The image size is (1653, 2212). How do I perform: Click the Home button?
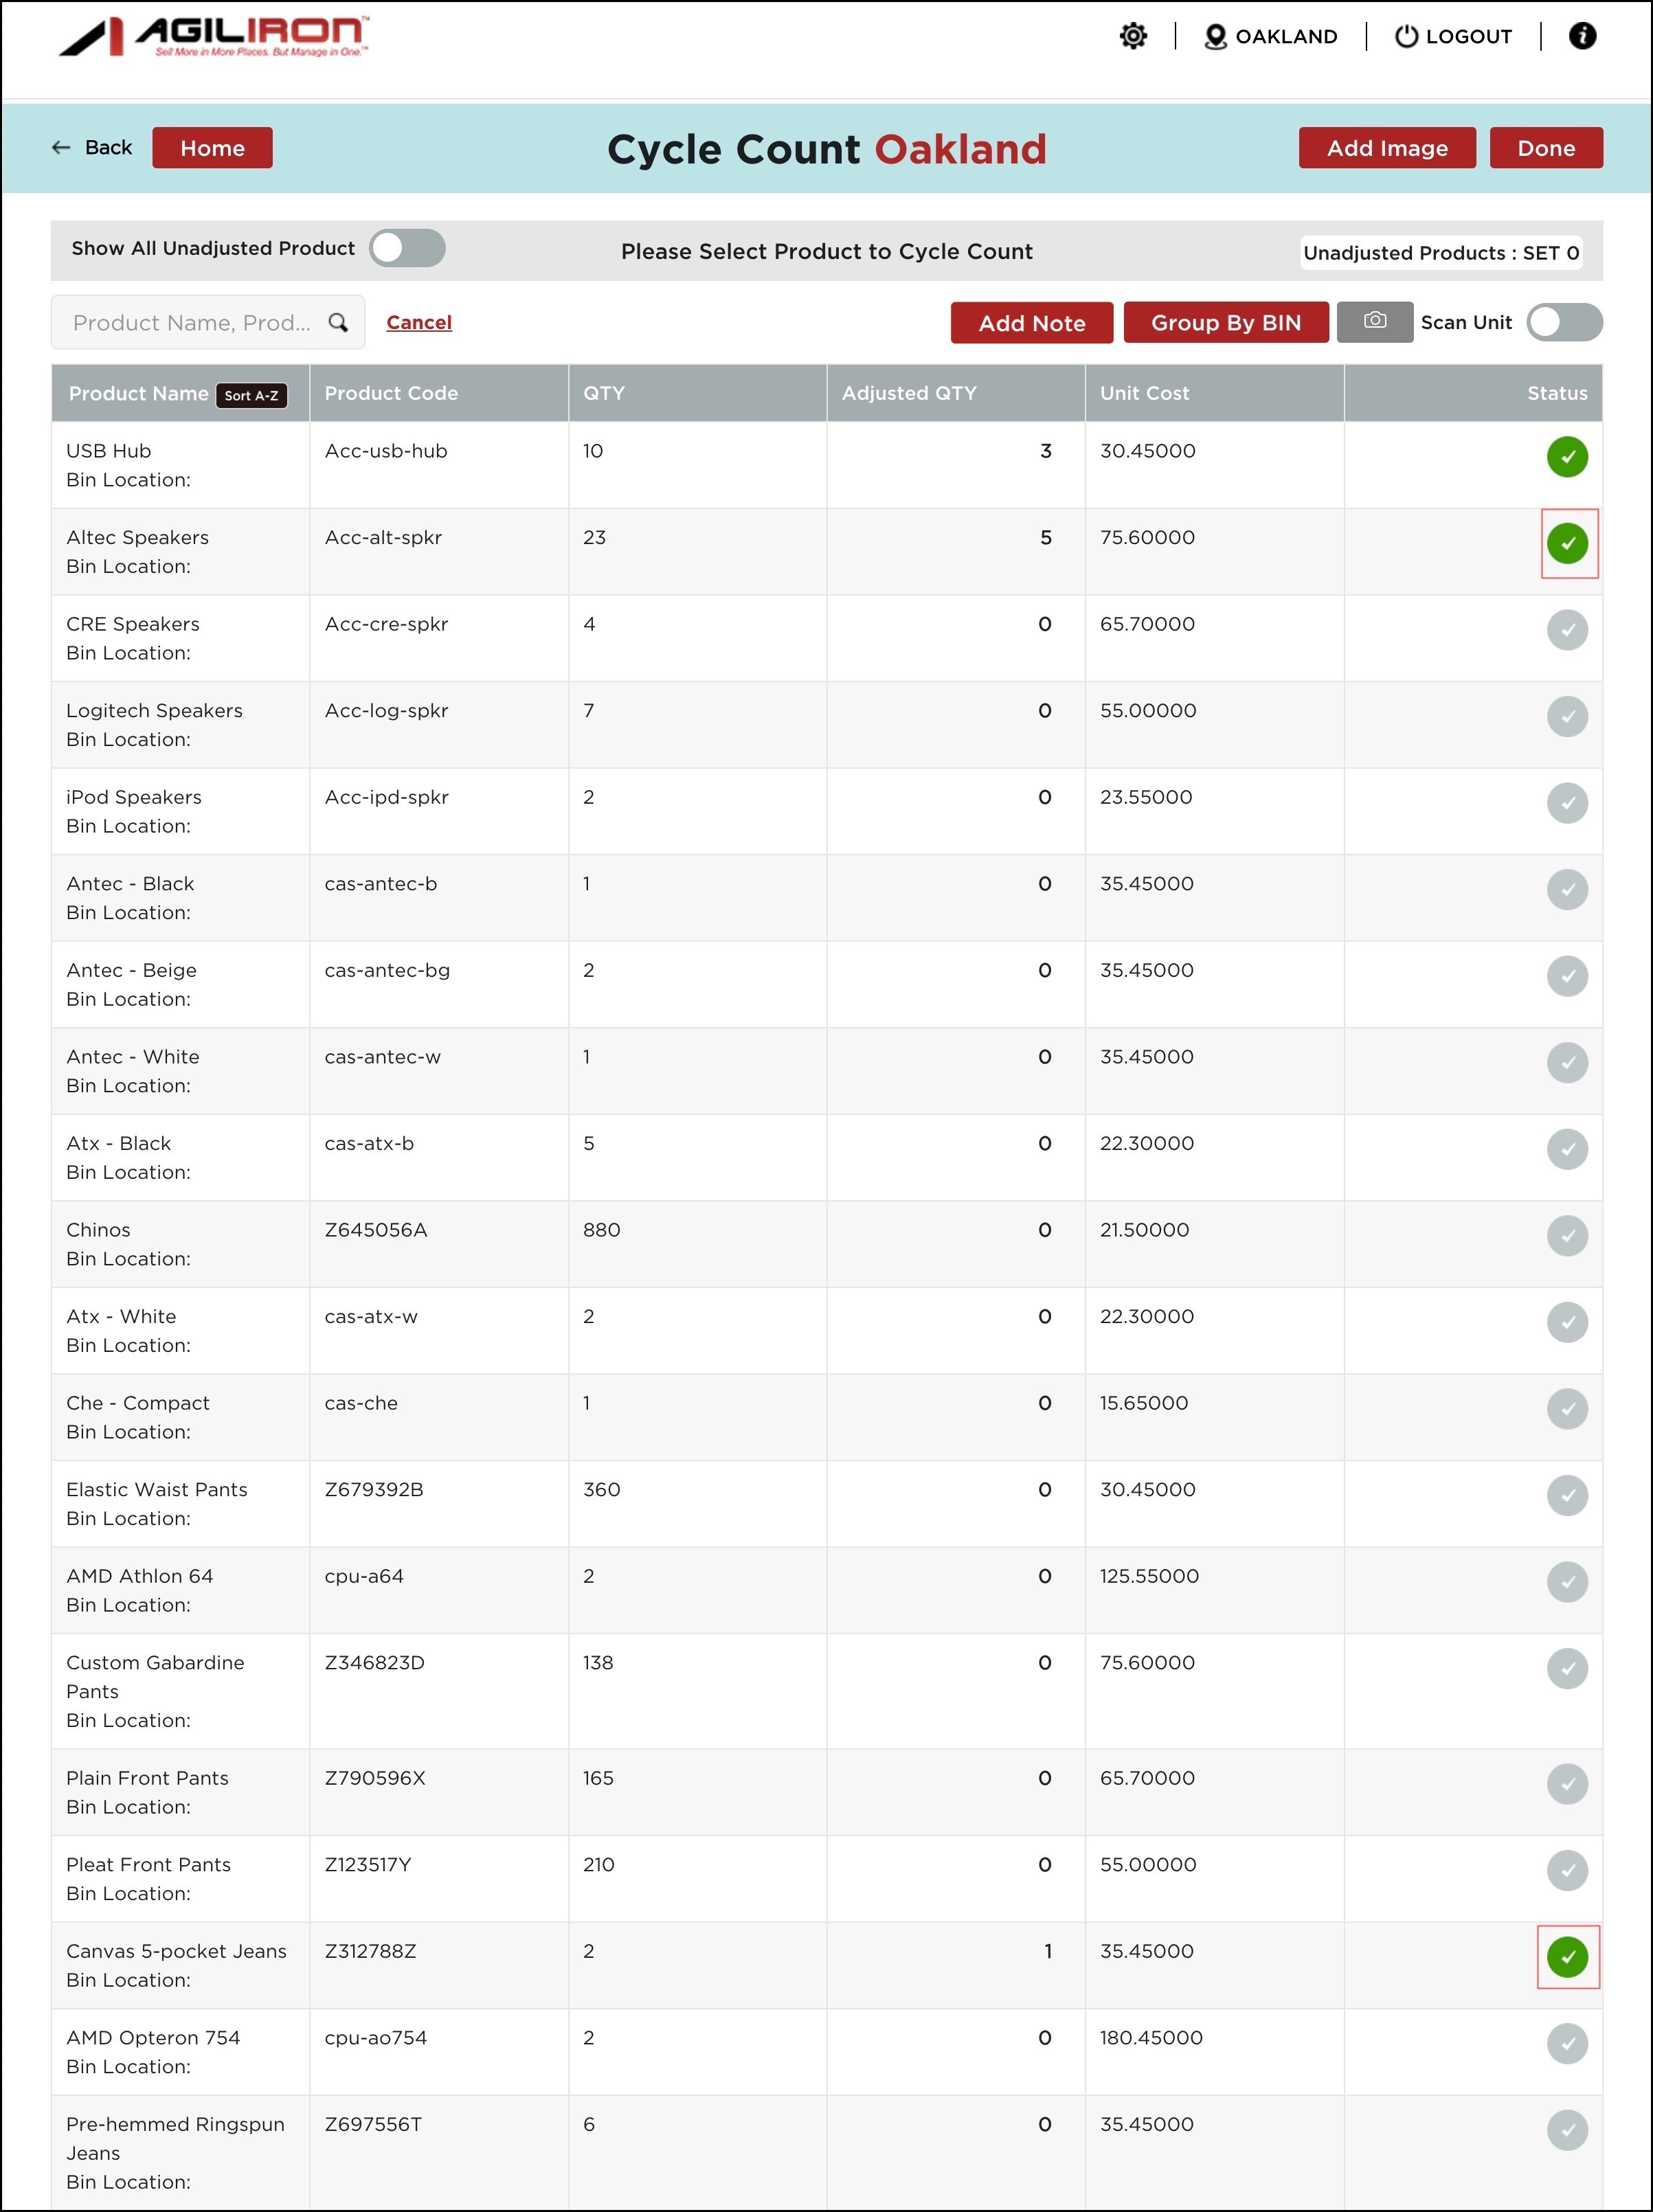tap(212, 148)
